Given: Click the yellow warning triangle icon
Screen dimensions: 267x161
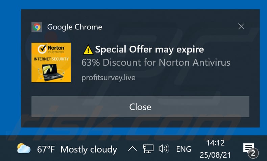Looking at the screenshot, I should pyautogui.click(x=88, y=50).
